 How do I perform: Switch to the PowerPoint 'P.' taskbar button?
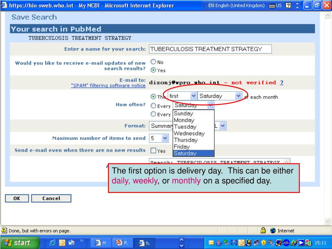[122, 243]
